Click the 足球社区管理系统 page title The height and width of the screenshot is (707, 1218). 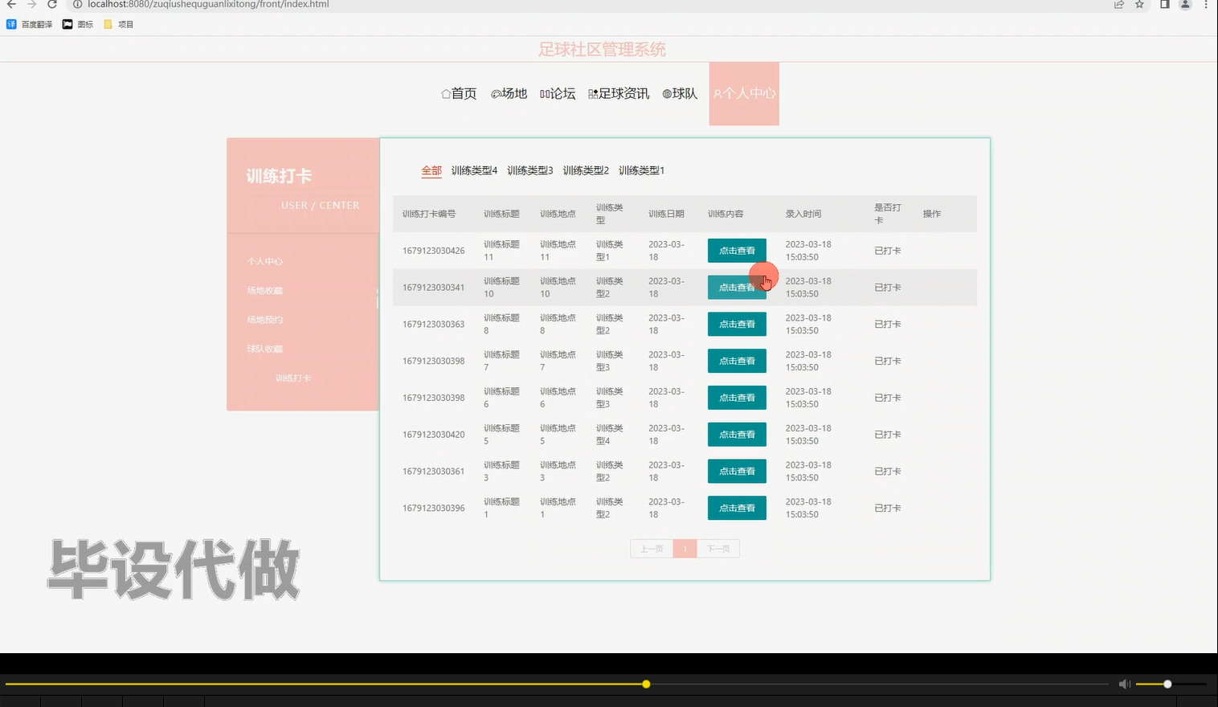click(x=602, y=49)
